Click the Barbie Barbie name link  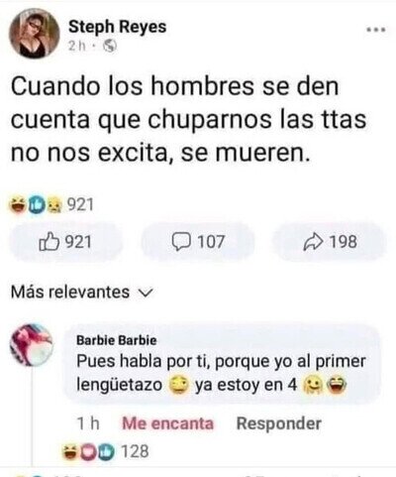pos(117,340)
